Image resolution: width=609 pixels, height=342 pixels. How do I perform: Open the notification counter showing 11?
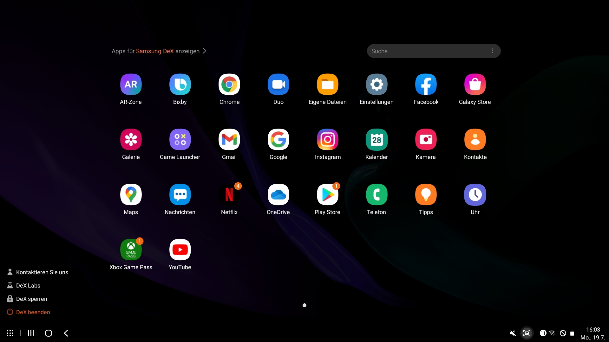coord(543,333)
